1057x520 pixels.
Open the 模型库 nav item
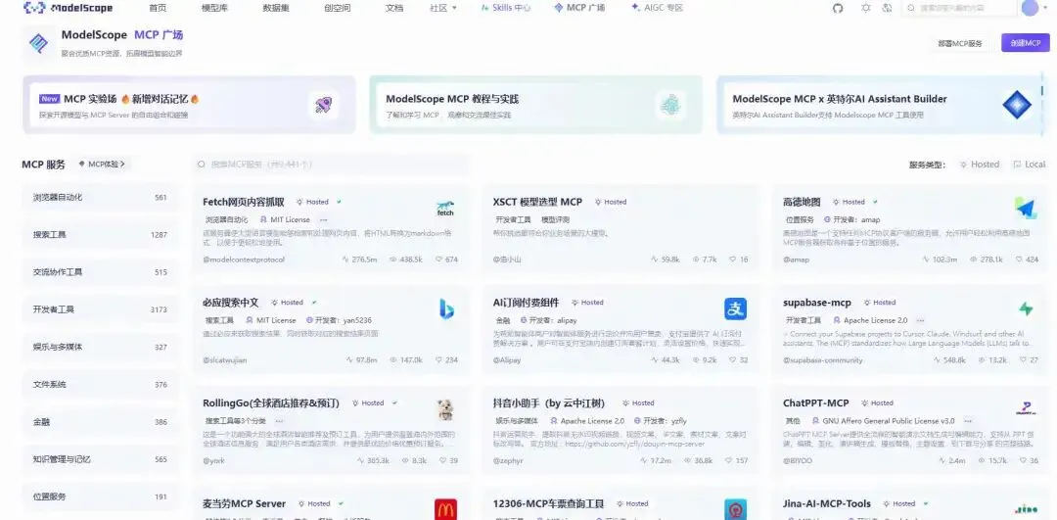click(215, 8)
